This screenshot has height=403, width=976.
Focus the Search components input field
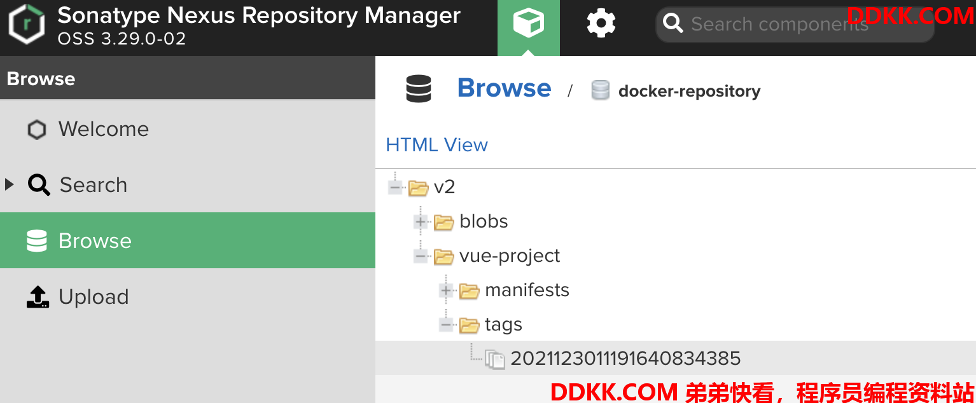pyautogui.click(x=795, y=24)
